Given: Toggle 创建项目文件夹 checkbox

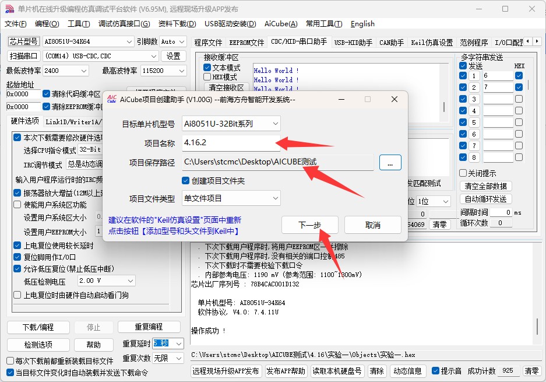Looking at the screenshot, I should click(186, 181).
